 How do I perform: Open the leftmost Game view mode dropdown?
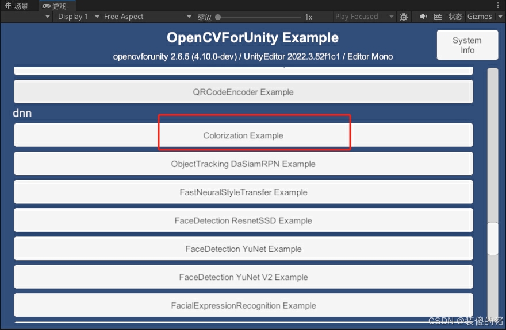[26, 17]
